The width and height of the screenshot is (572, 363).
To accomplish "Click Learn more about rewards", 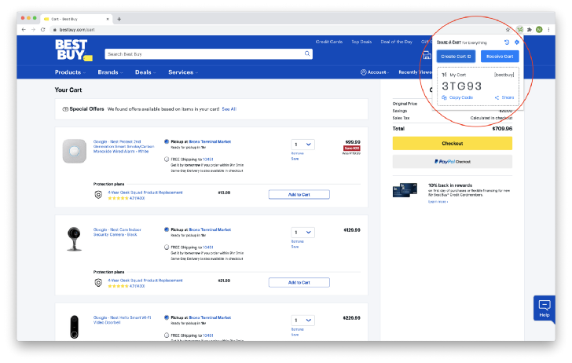I will click(x=438, y=202).
